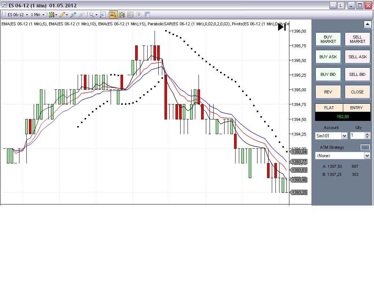This screenshot has height=299, width=374.
Task: Click the ATM Strategy ellipsis button
Action: (365, 147)
